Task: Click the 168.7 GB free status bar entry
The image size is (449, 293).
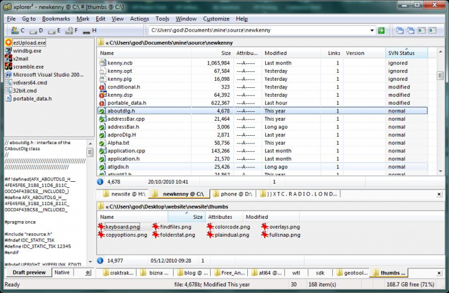Action: (410, 285)
